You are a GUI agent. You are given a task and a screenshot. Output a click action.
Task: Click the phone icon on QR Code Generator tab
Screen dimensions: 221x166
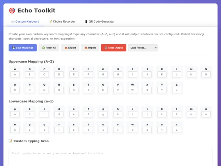[86, 22]
